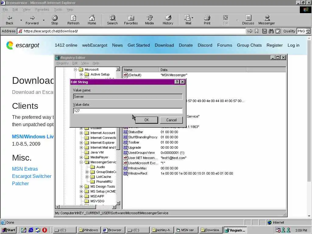Click the escargot logo
The width and height of the screenshot is (312, 234).
[x=23, y=45]
